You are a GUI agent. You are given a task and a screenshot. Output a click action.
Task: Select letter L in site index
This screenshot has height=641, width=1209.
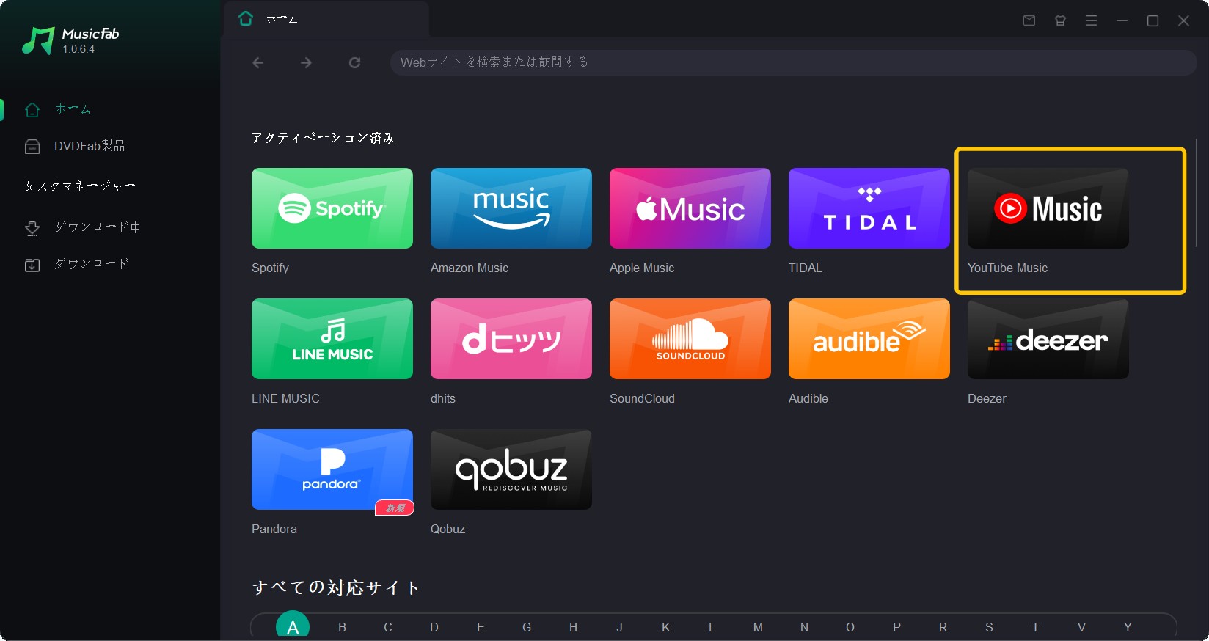pyautogui.click(x=712, y=627)
